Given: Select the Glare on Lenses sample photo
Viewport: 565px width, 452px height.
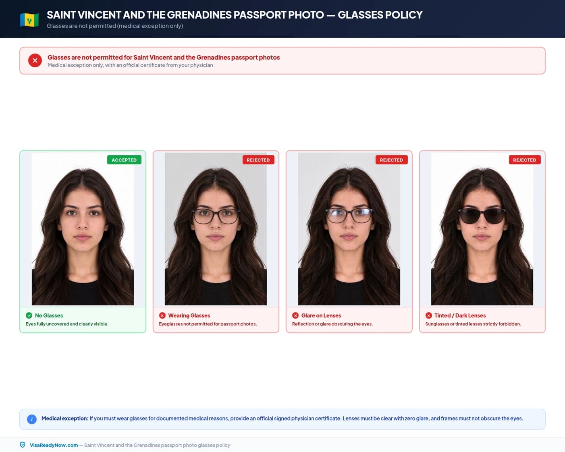Looking at the screenshot, I should tap(349, 229).
